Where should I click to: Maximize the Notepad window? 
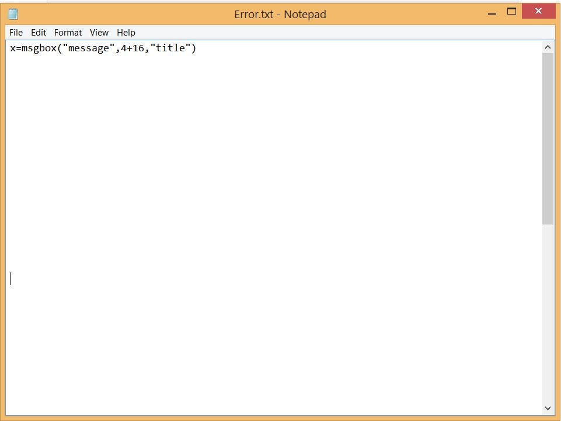point(511,12)
